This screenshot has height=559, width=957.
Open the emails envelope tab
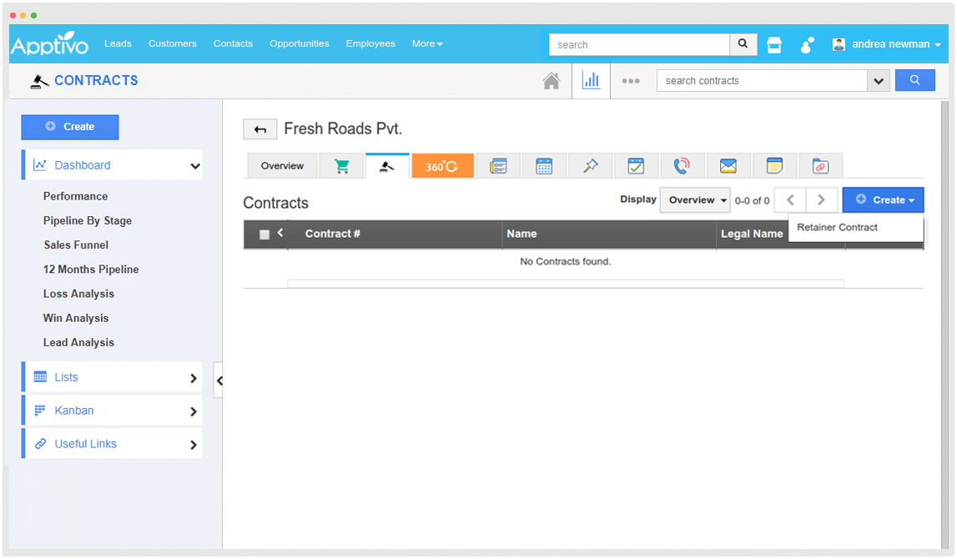pyautogui.click(x=728, y=166)
